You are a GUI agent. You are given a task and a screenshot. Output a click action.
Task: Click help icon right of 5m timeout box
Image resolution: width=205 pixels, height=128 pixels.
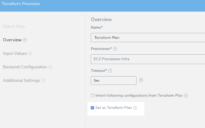[x=141, y=80]
